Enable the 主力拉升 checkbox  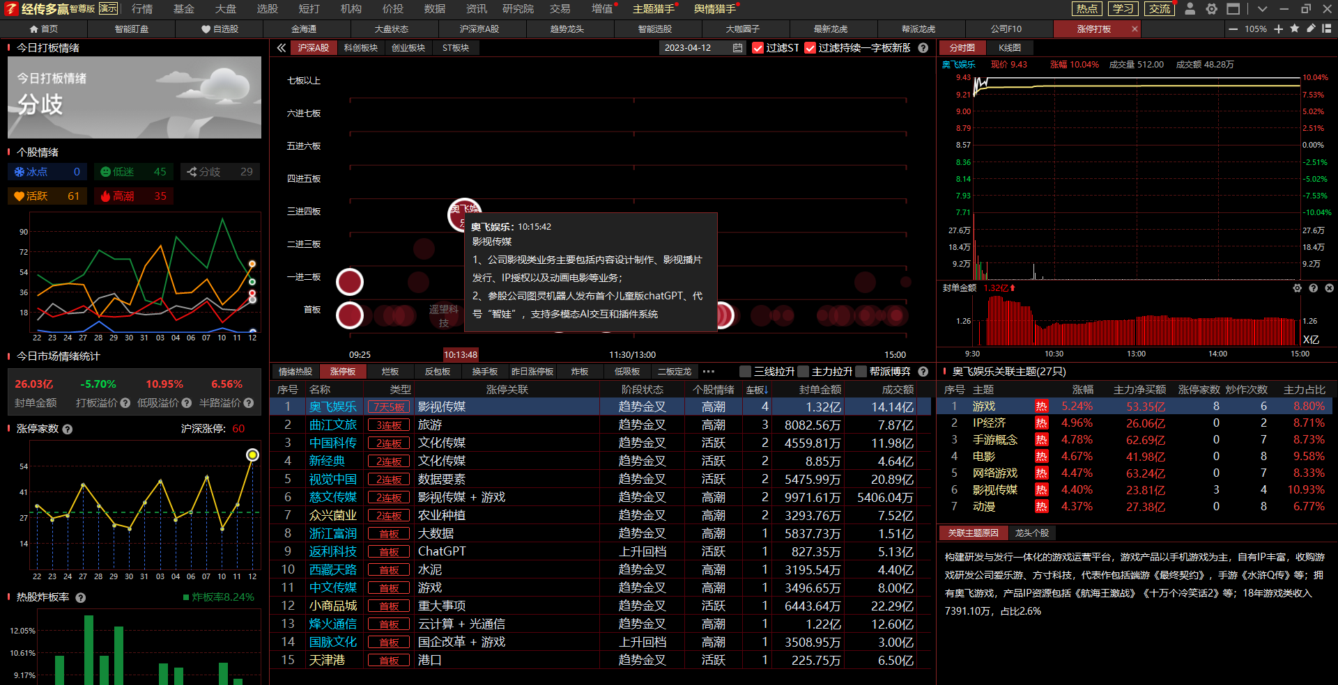pos(803,371)
